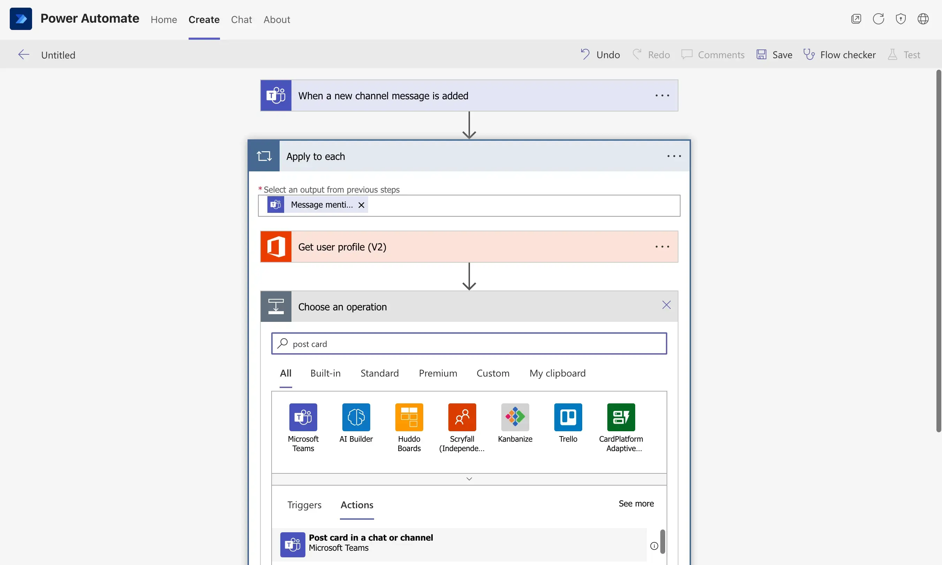Viewport: 942px width, 565px height.
Task: Click the CardPlatform Adaptive icon
Action: click(620, 417)
